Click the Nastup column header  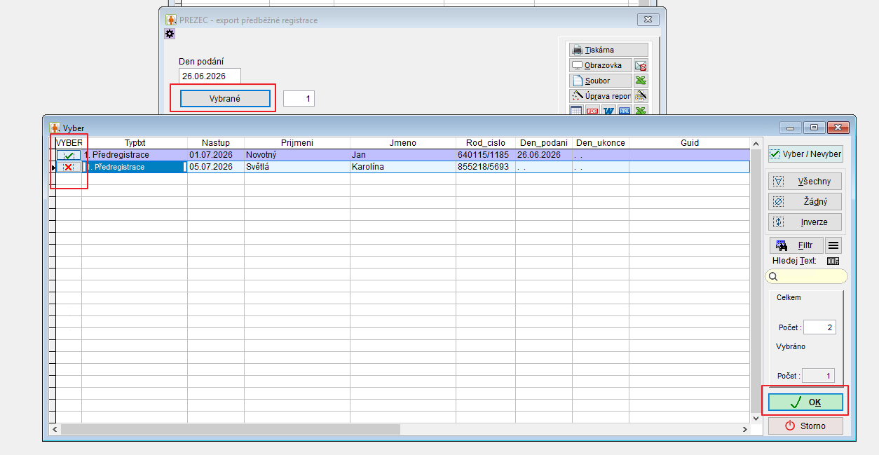(216, 143)
